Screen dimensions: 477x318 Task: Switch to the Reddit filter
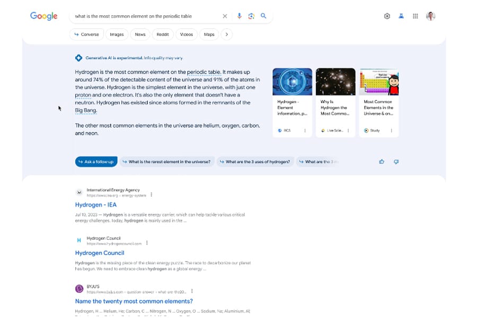(x=163, y=34)
